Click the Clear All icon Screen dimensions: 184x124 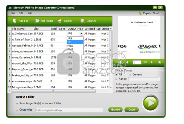pyautogui.click(x=83, y=21)
